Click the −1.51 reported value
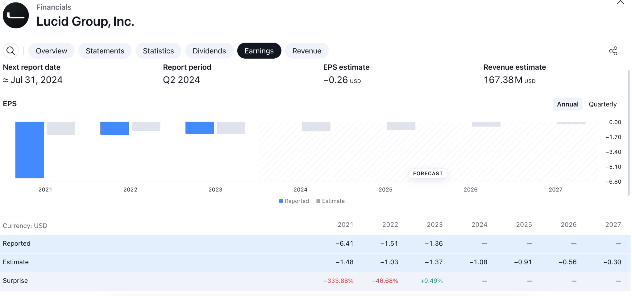The height and width of the screenshot is (296, 632). (x=389, y=244)
